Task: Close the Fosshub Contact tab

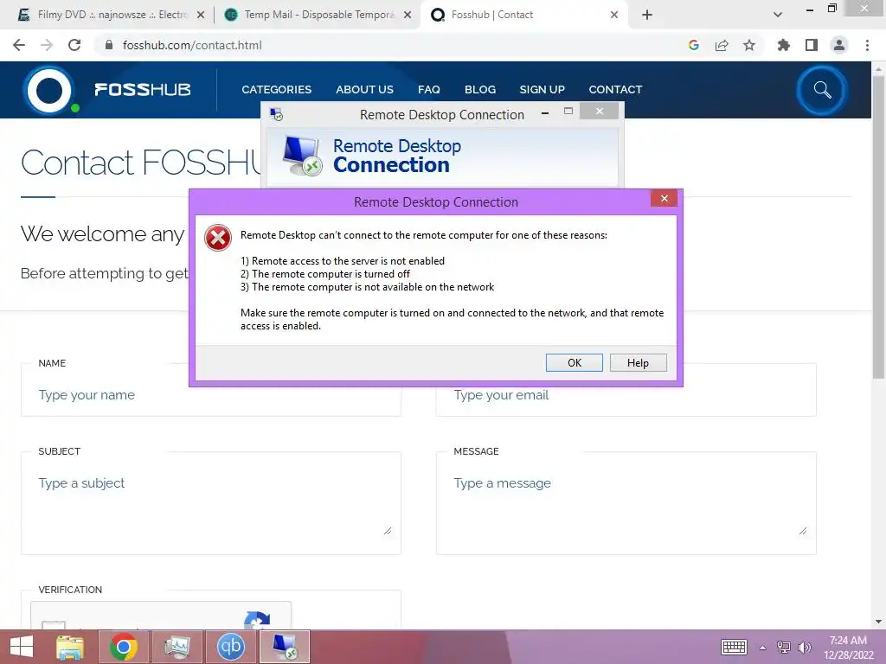Action: 614,16
